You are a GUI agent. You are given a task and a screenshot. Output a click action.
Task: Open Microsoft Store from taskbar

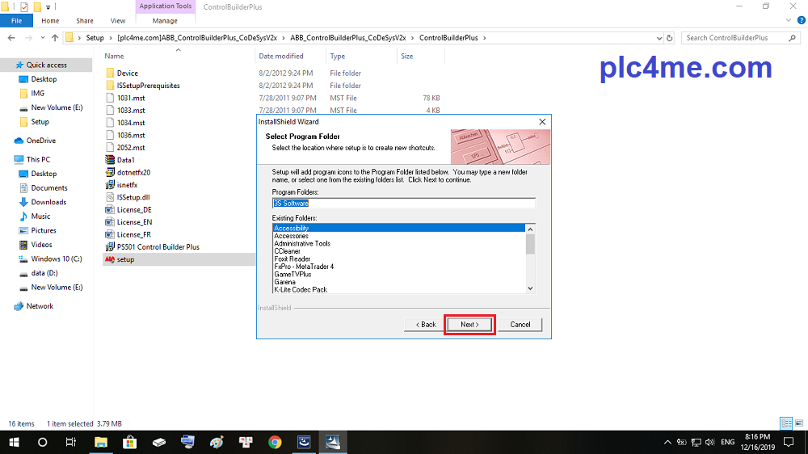129,442
